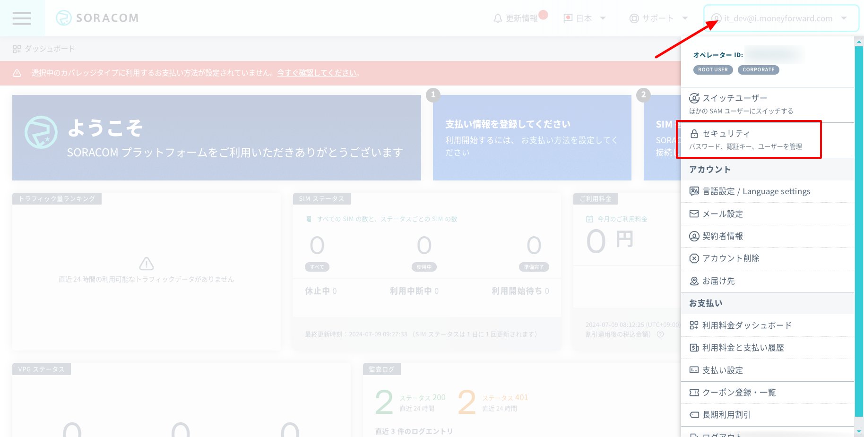
Task: Expand the 日本 coverage dropdown
Action: (603, 18)
